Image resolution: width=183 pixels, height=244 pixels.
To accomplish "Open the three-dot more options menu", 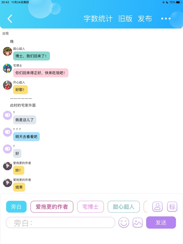I will tap(166, 19).
